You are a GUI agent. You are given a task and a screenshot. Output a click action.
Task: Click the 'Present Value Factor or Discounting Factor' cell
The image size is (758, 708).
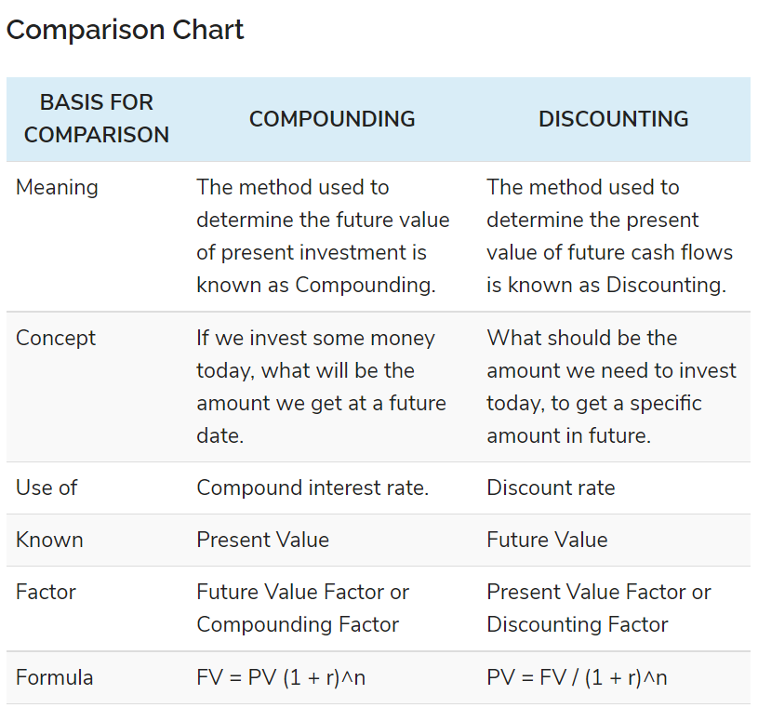598,608
